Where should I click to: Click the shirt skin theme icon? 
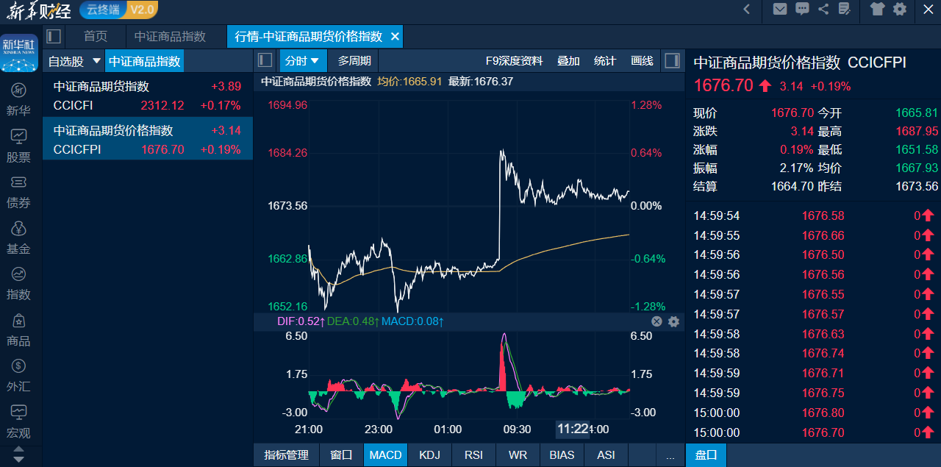[x=878, y=10]
